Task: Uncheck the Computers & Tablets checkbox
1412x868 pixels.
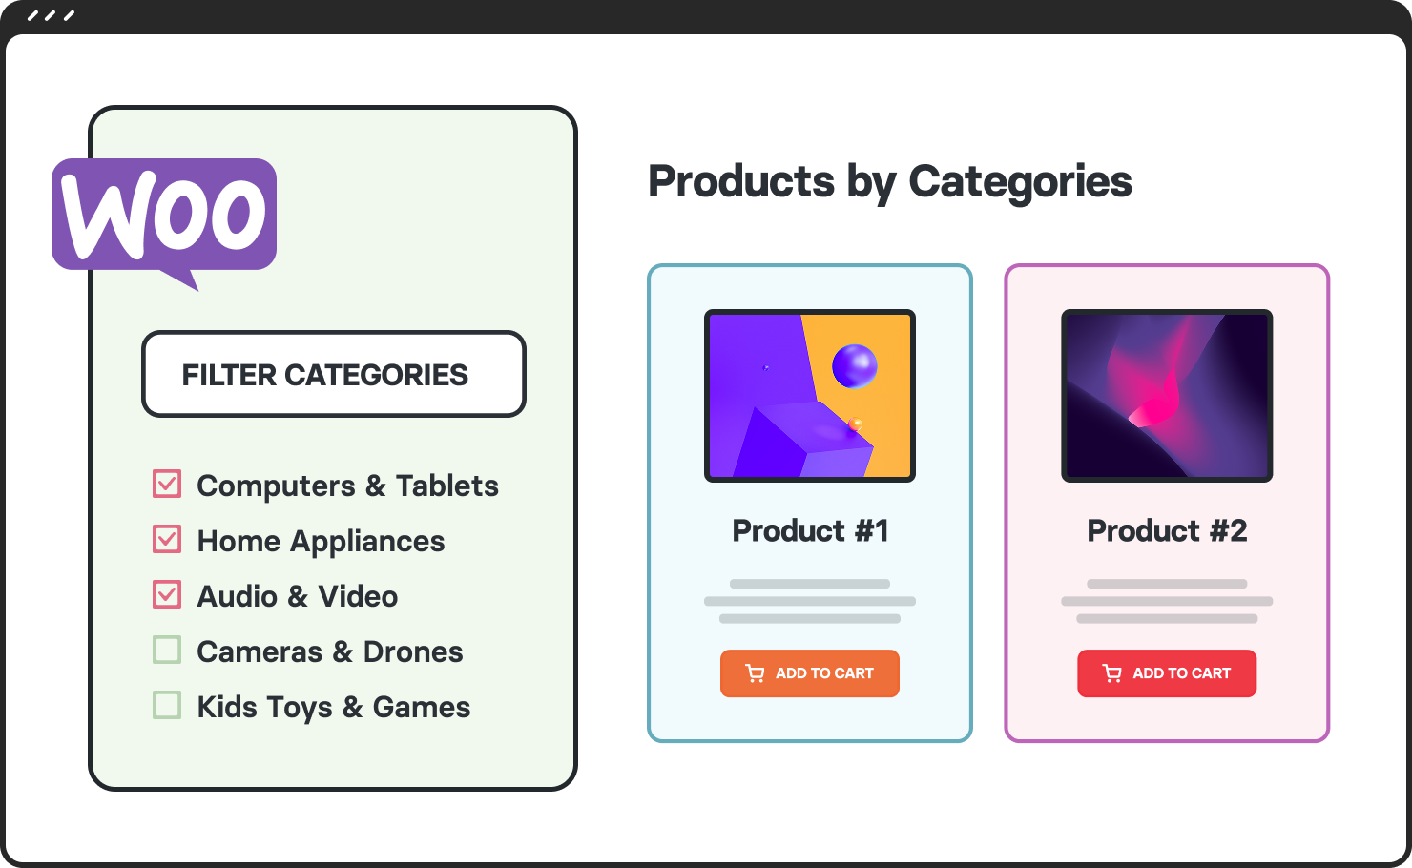Action: (x=167, y=485)
